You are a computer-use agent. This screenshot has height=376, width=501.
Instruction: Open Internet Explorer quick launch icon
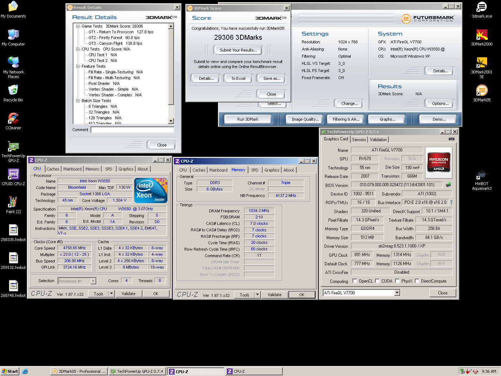coord(25,371)
